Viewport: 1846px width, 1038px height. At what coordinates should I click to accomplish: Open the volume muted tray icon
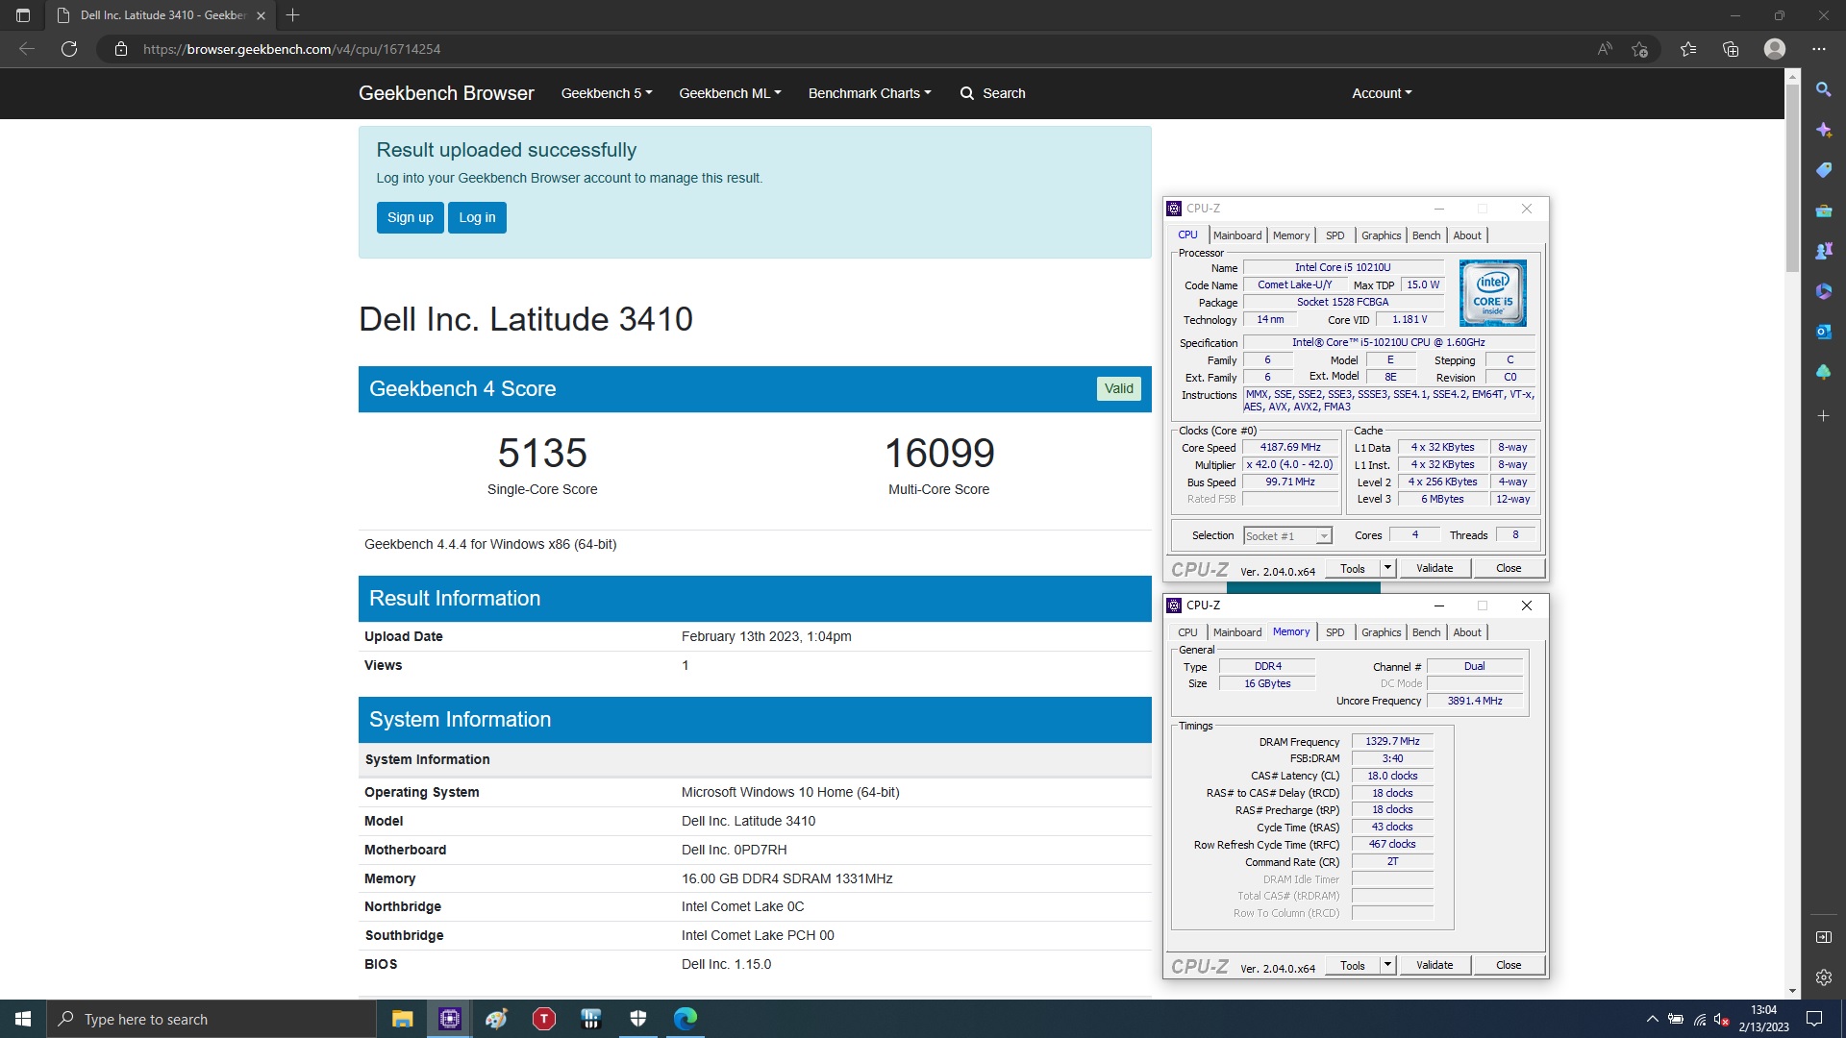[1723, 1019]
